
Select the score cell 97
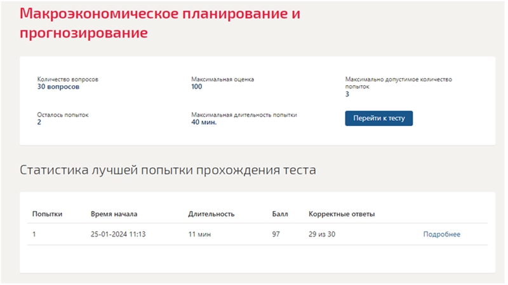(276, 234)
